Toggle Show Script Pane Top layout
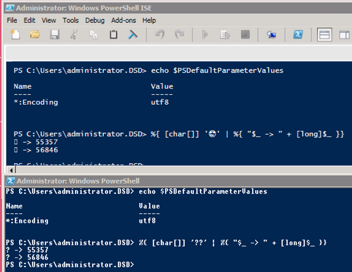The height and width of the screenshot is (272, 352). pyautogui.click(x=324, y=34)
